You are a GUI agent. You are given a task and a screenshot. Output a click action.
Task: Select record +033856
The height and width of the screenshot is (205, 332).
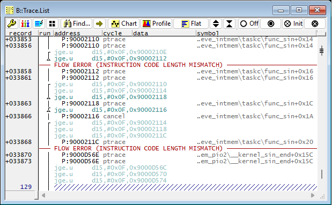click(19, 45)
